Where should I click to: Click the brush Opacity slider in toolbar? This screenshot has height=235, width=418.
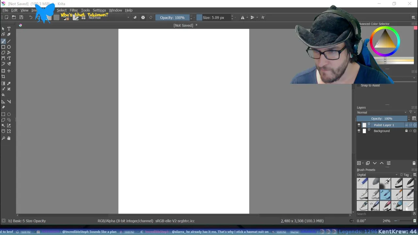tap(172, 18)
